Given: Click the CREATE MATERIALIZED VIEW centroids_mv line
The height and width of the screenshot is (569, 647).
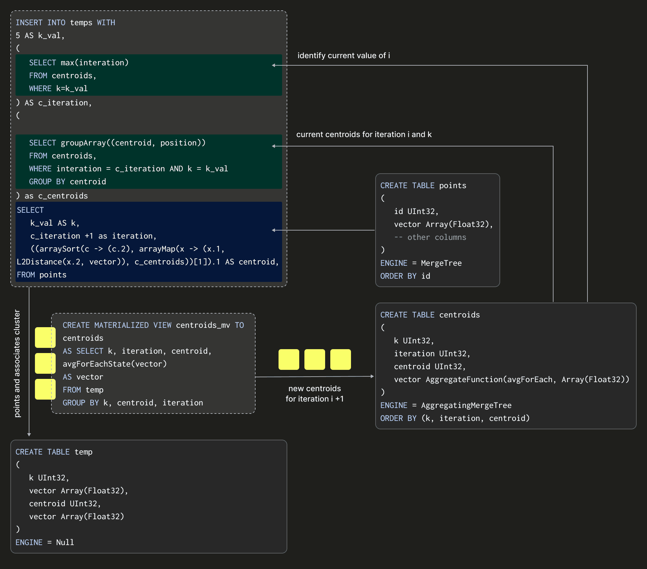Looking at the screenshot, I should tap(153, 325).
